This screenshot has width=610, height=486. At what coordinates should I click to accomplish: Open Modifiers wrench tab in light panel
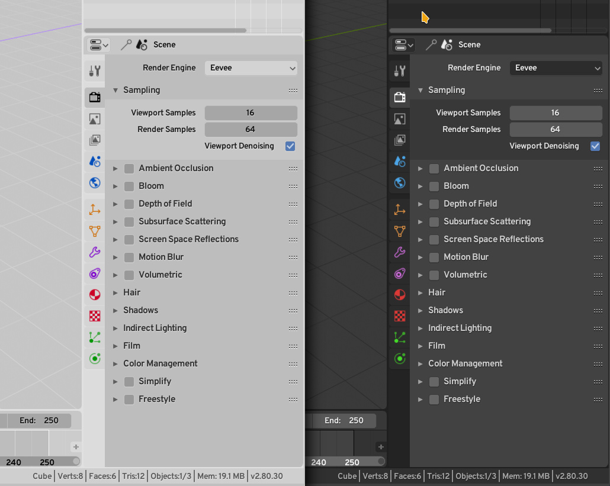pyautogui.click(x=95, y=252)
